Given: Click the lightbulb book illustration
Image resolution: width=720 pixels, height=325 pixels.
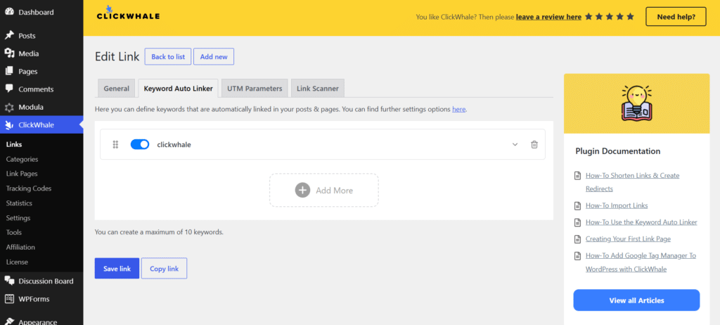Looking at the screenshot, I should 636,103.
